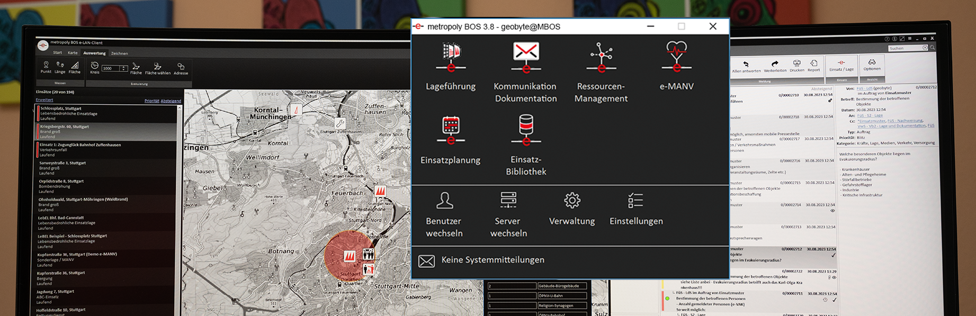Launch the Ressourcen-Management module
The image size is (976, 316).
(601, 72)
